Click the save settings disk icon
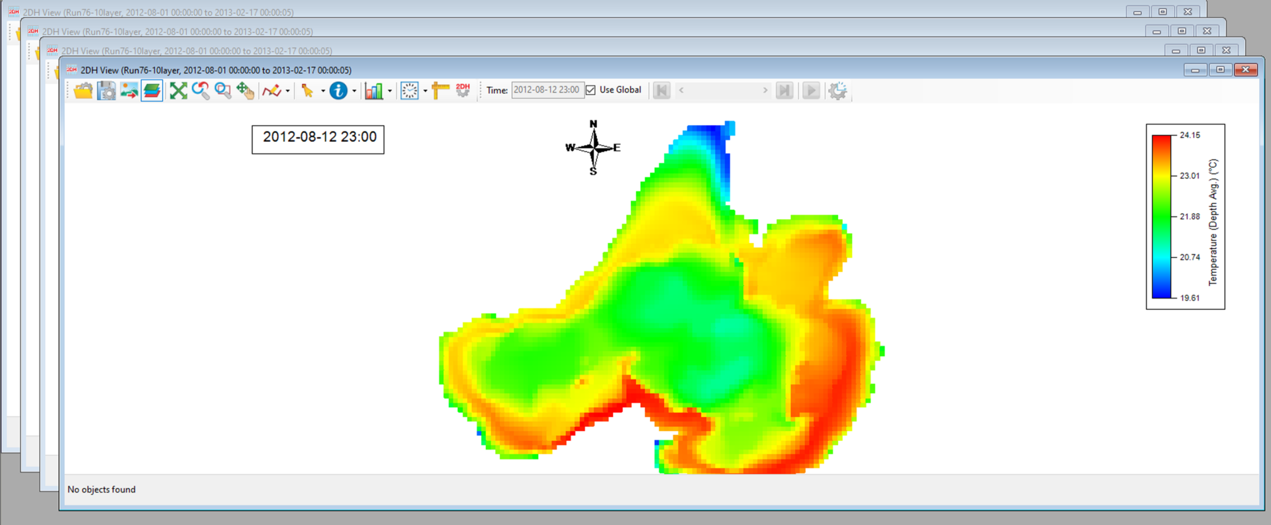 click(x=107, y=91)
